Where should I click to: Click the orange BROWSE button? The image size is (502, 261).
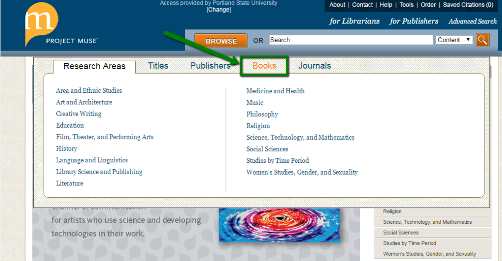tap(221, 41)
